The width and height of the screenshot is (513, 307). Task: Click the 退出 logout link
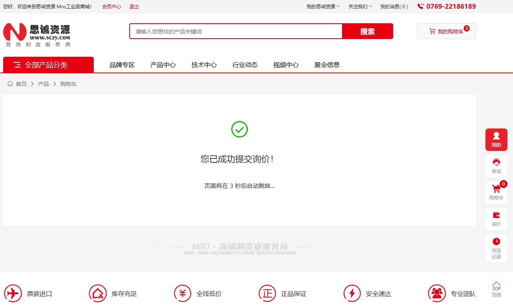point(134,7)
